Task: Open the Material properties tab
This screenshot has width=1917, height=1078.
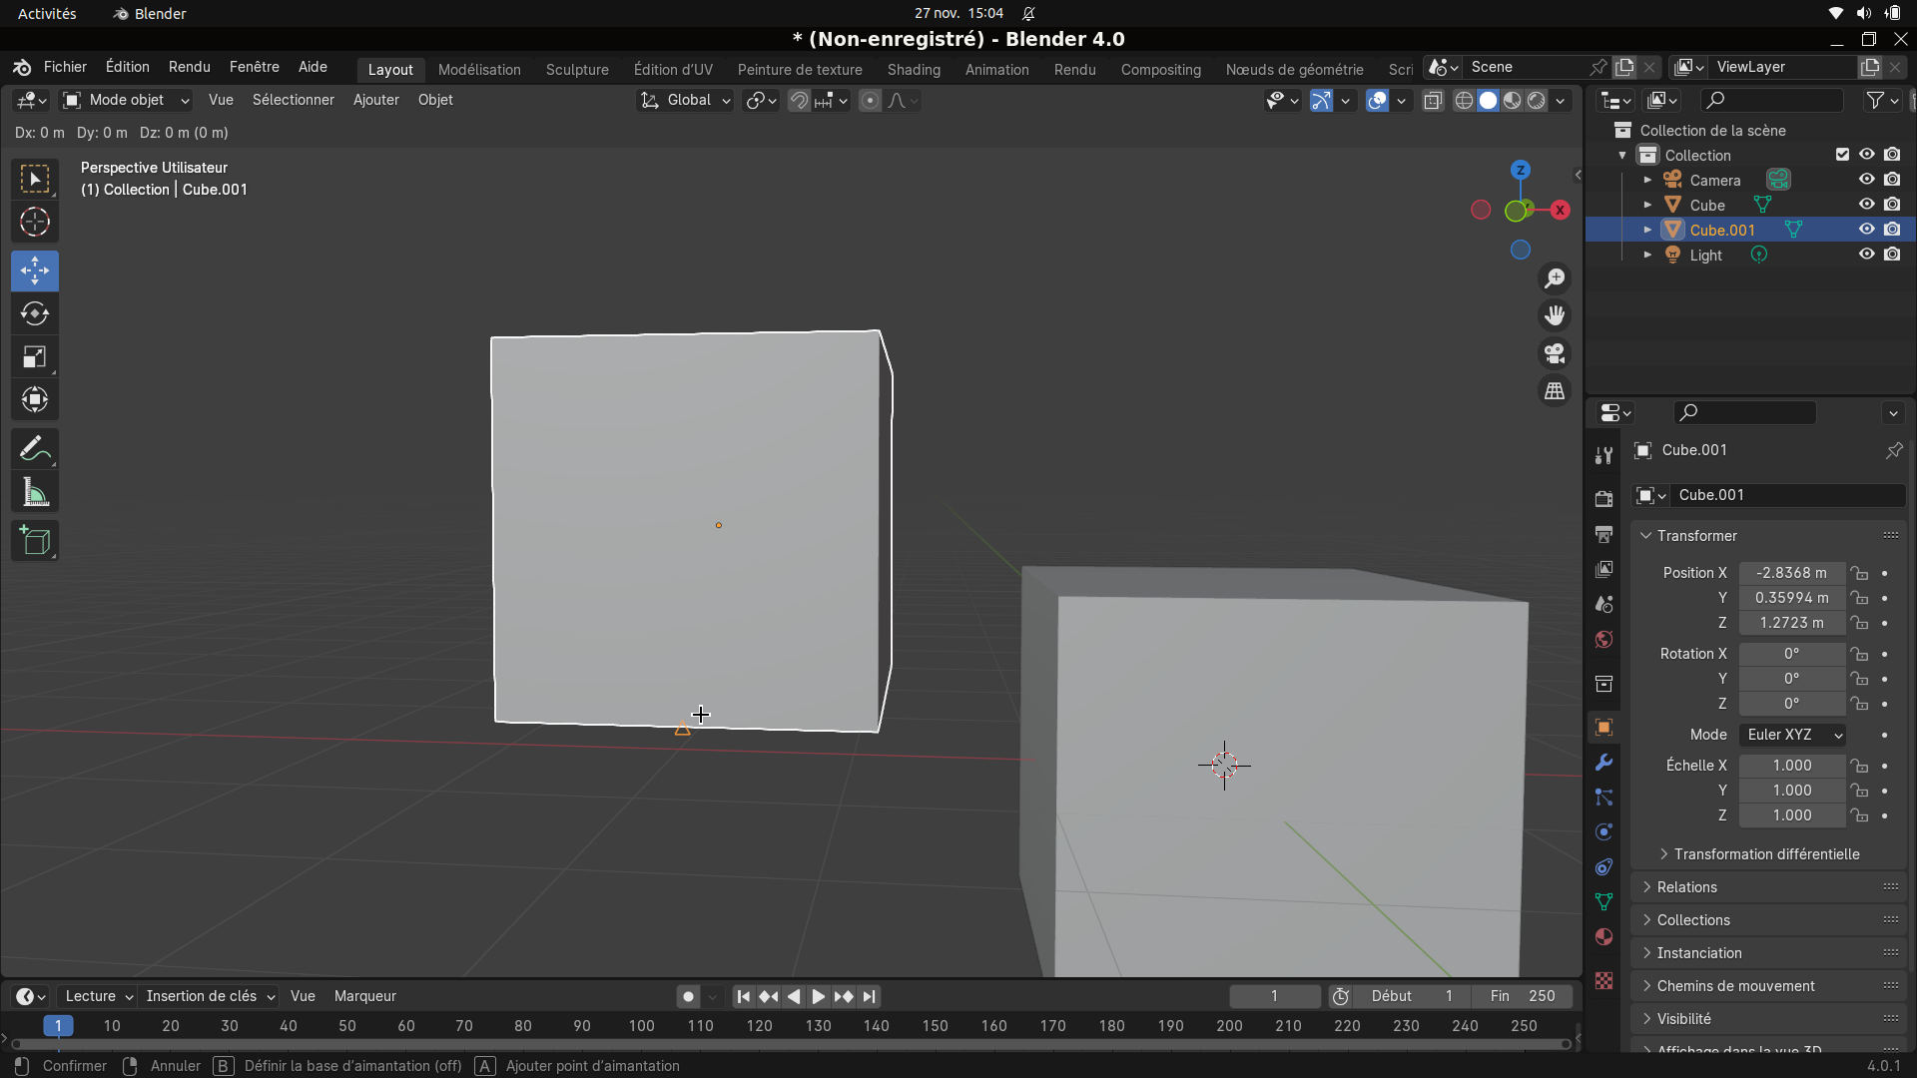Action: (1603, 937)
